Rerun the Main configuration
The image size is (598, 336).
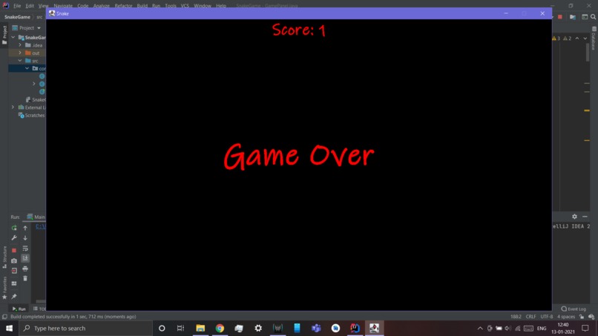[14, 228]
